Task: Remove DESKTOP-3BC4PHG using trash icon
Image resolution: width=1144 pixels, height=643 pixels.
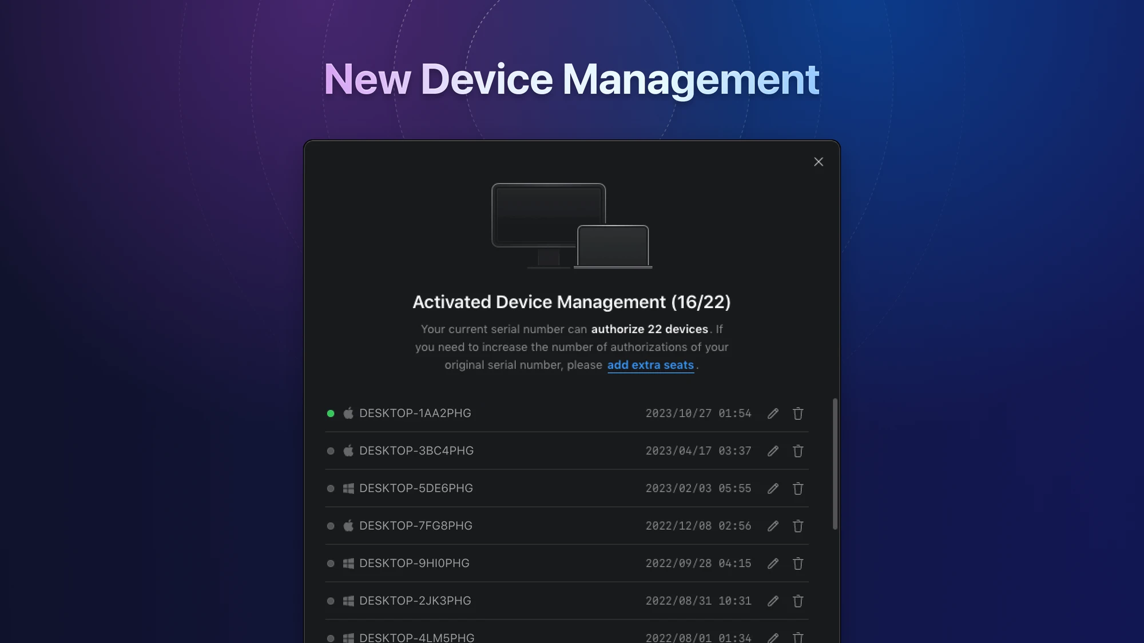Action: pos(798,451)
